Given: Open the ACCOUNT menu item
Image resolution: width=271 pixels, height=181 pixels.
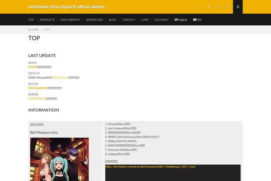Looking at the screenshot, I should pos(161,20).
